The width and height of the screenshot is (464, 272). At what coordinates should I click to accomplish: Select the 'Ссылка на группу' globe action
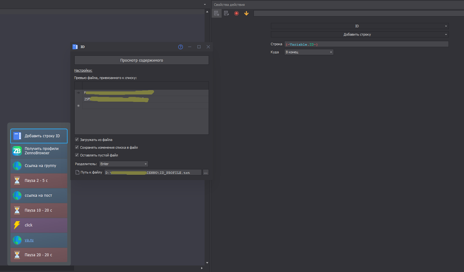39,166
